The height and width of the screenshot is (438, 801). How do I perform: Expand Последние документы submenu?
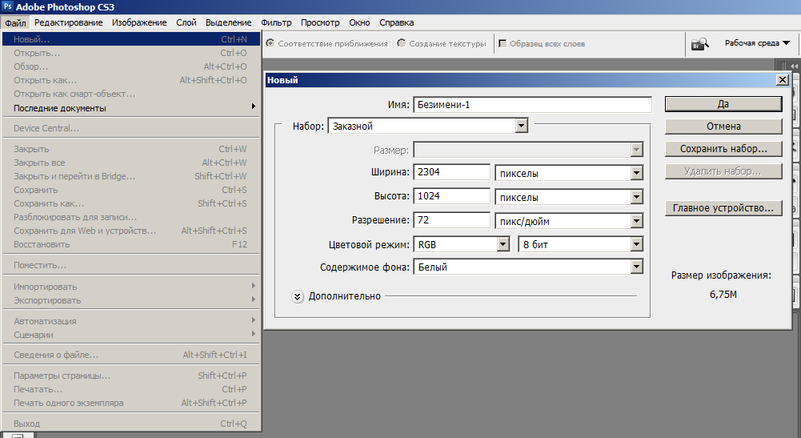click(x=131, y=108)
